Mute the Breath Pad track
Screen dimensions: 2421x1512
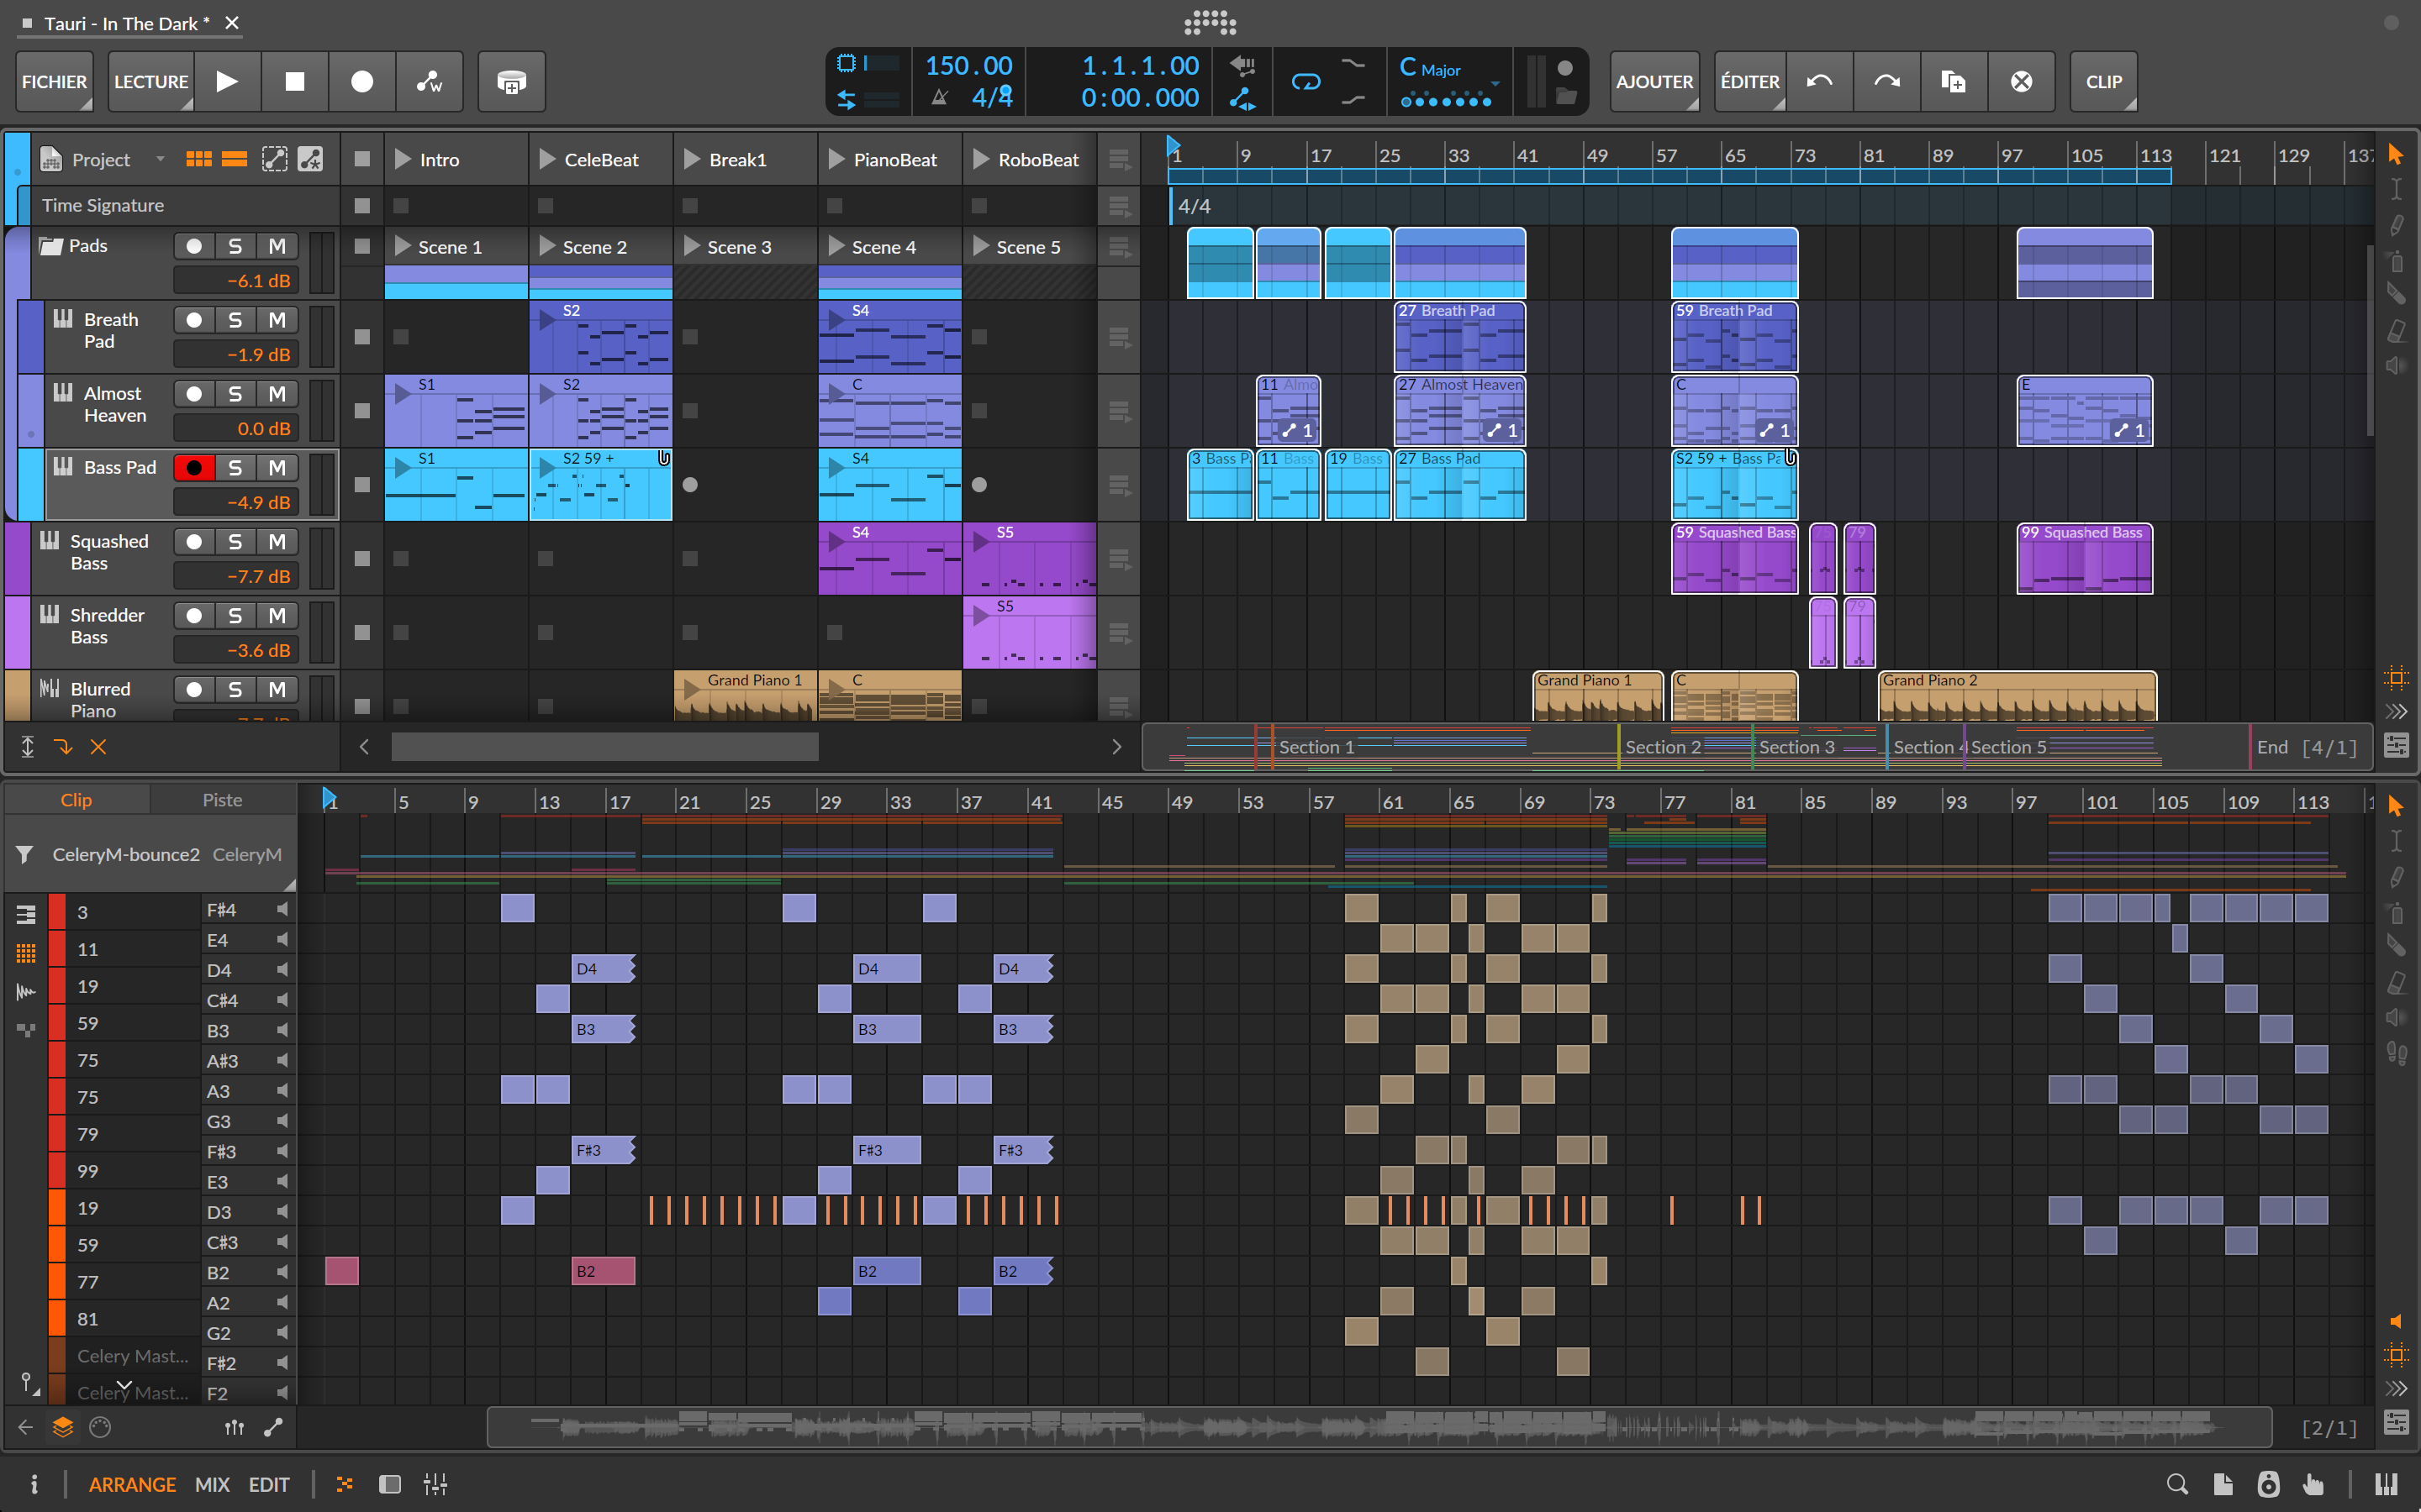click(x=277, y=320)
